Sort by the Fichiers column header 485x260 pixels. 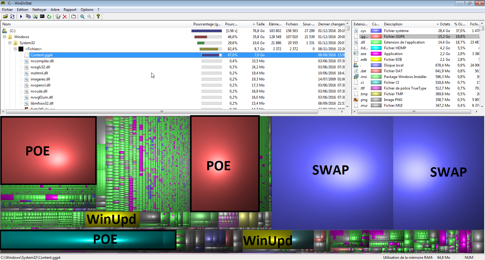[x=292, y=24]
